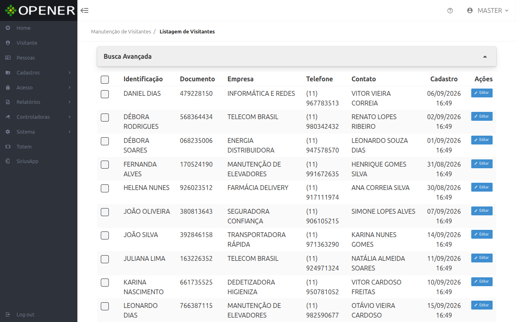
Task: Edit the DANIEL DIAS visitor record
Action: pyautogui.click(x=482, y=93)
